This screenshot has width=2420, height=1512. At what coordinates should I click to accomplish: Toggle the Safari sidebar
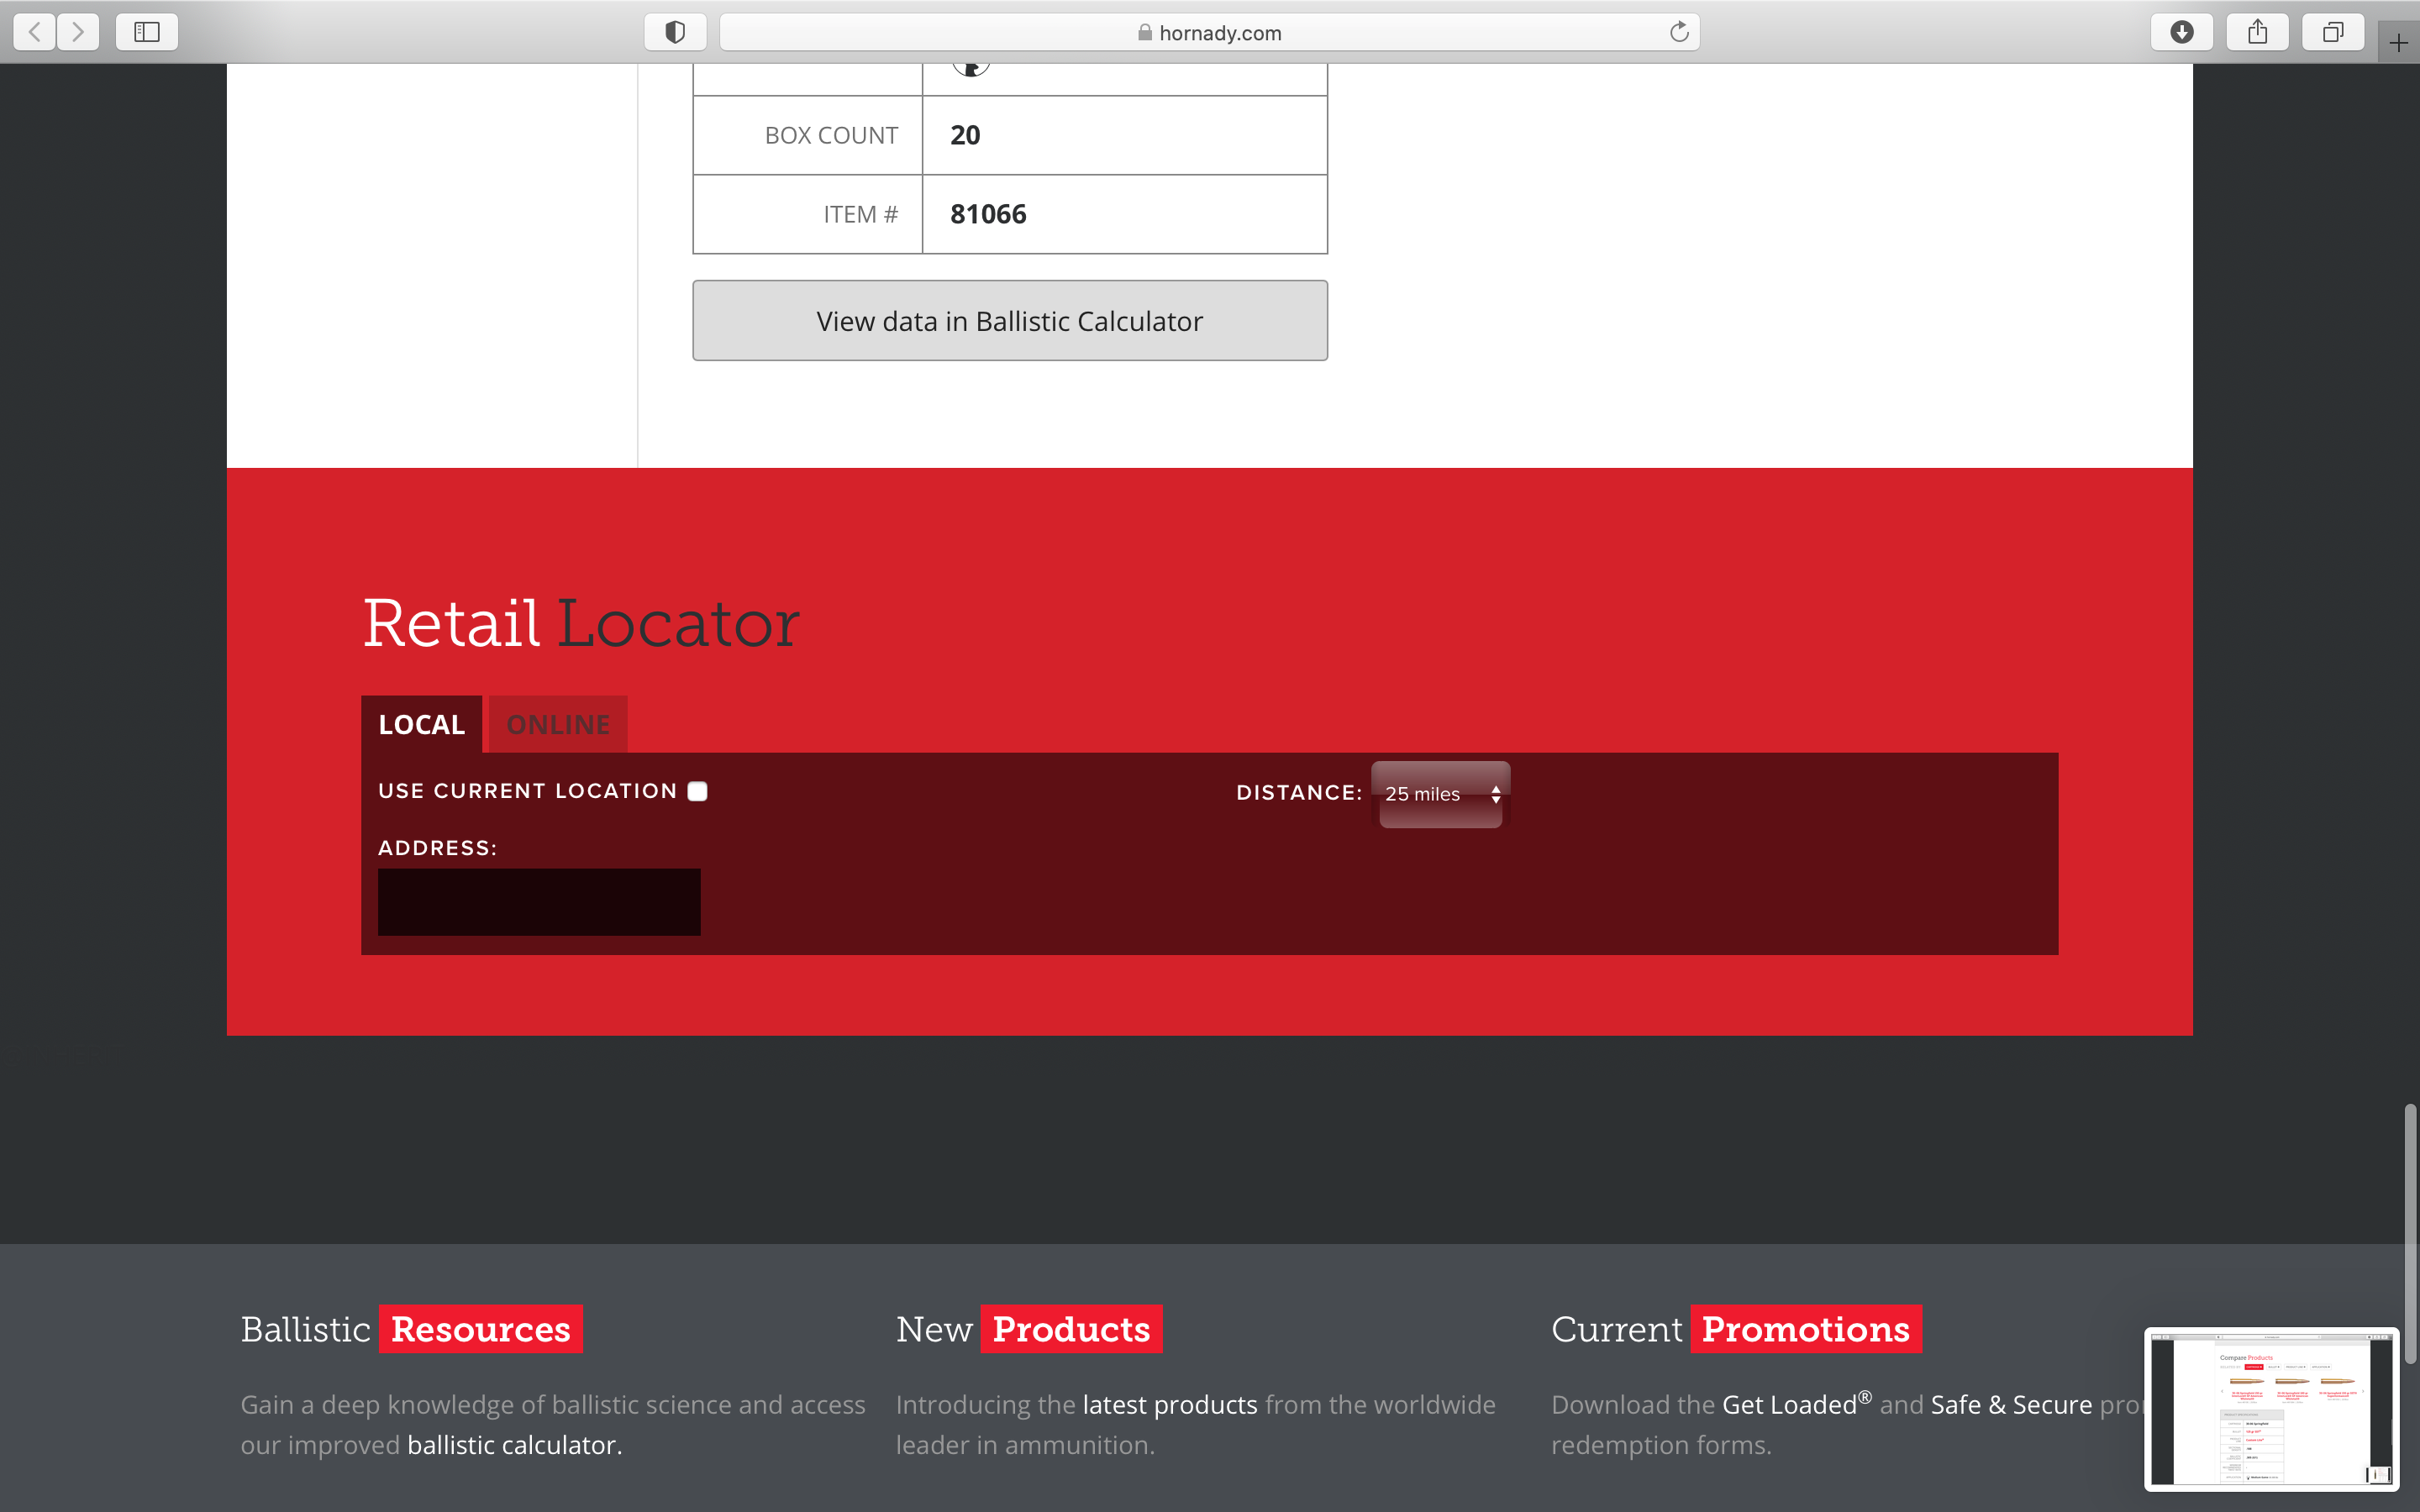(147, 32)
